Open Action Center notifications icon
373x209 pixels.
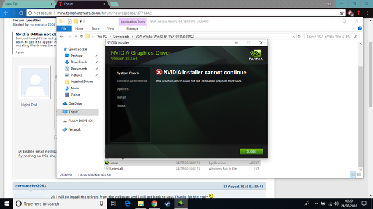(364, 204)
